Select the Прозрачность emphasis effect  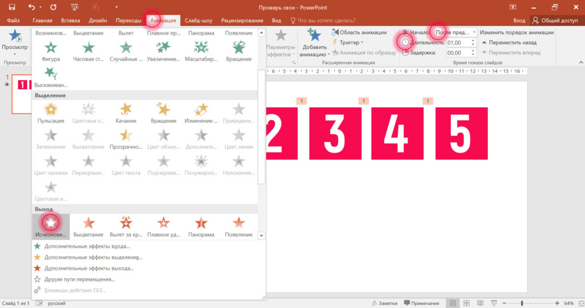[x=126, y=138]
